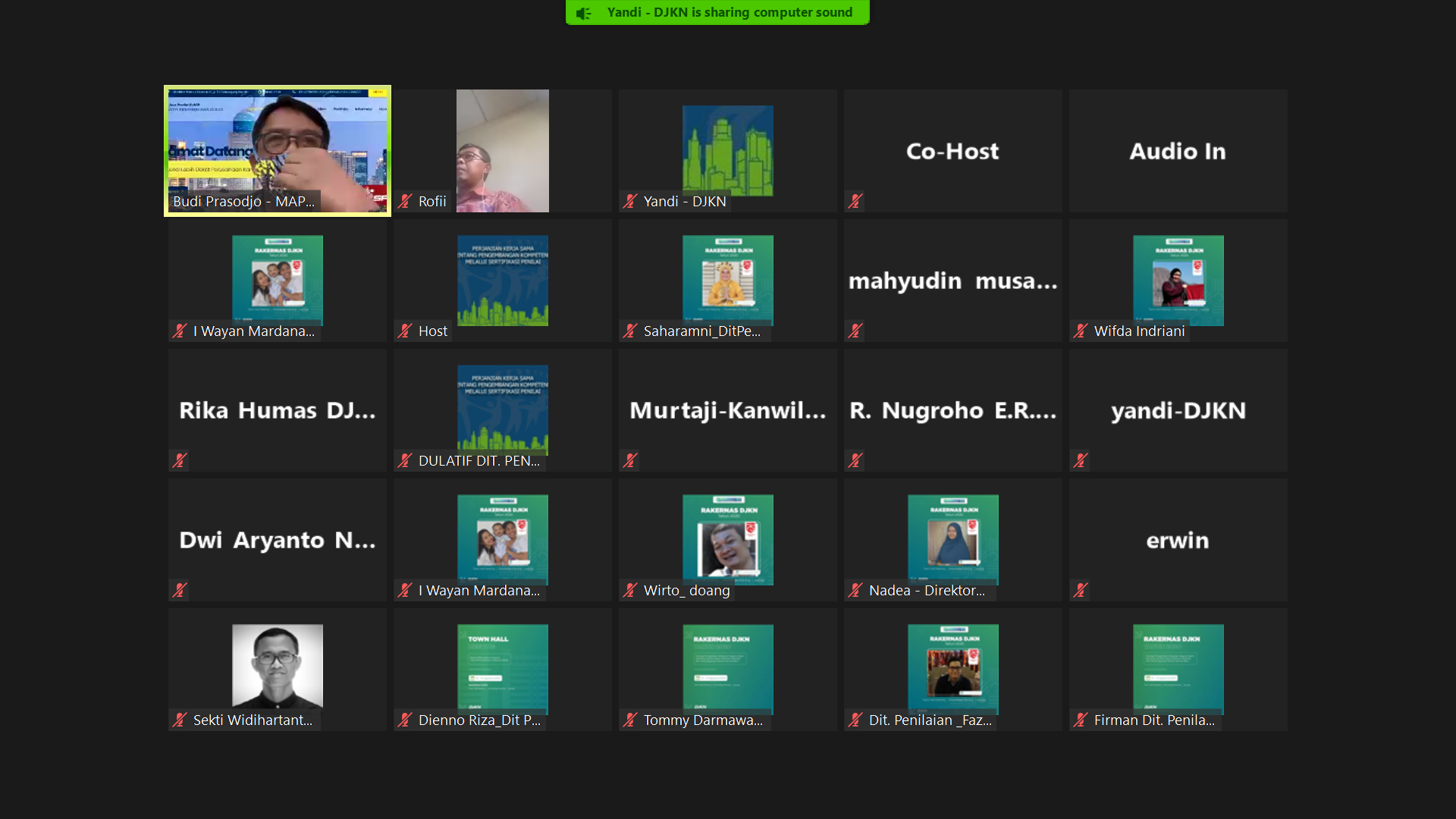Select Rofii's webcam video tile
Viewport: 1456px width, 819px height.
tap(502, 150)
